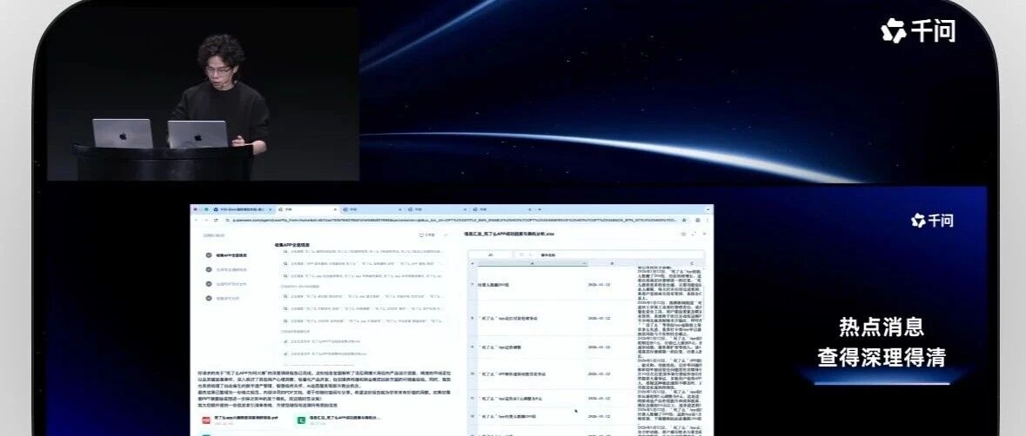Click the 收集APP全面信息 heading in the chat
Viewport: 1026px width, 436px height.
tap(292, 246)
